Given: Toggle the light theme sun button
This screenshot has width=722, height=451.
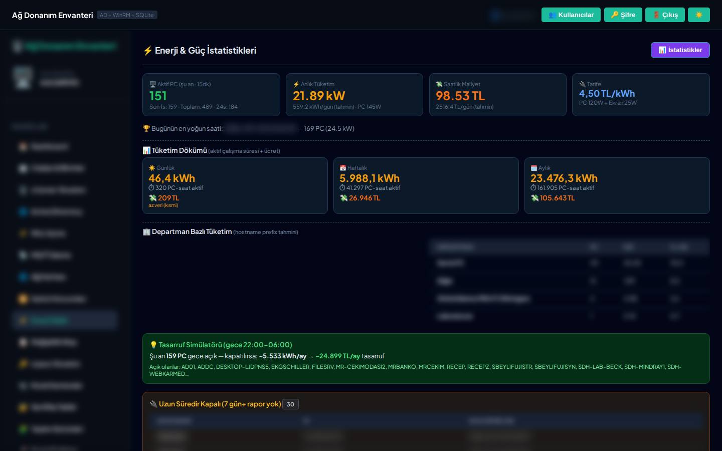Looking at the screenshot, I should point(699,15).
